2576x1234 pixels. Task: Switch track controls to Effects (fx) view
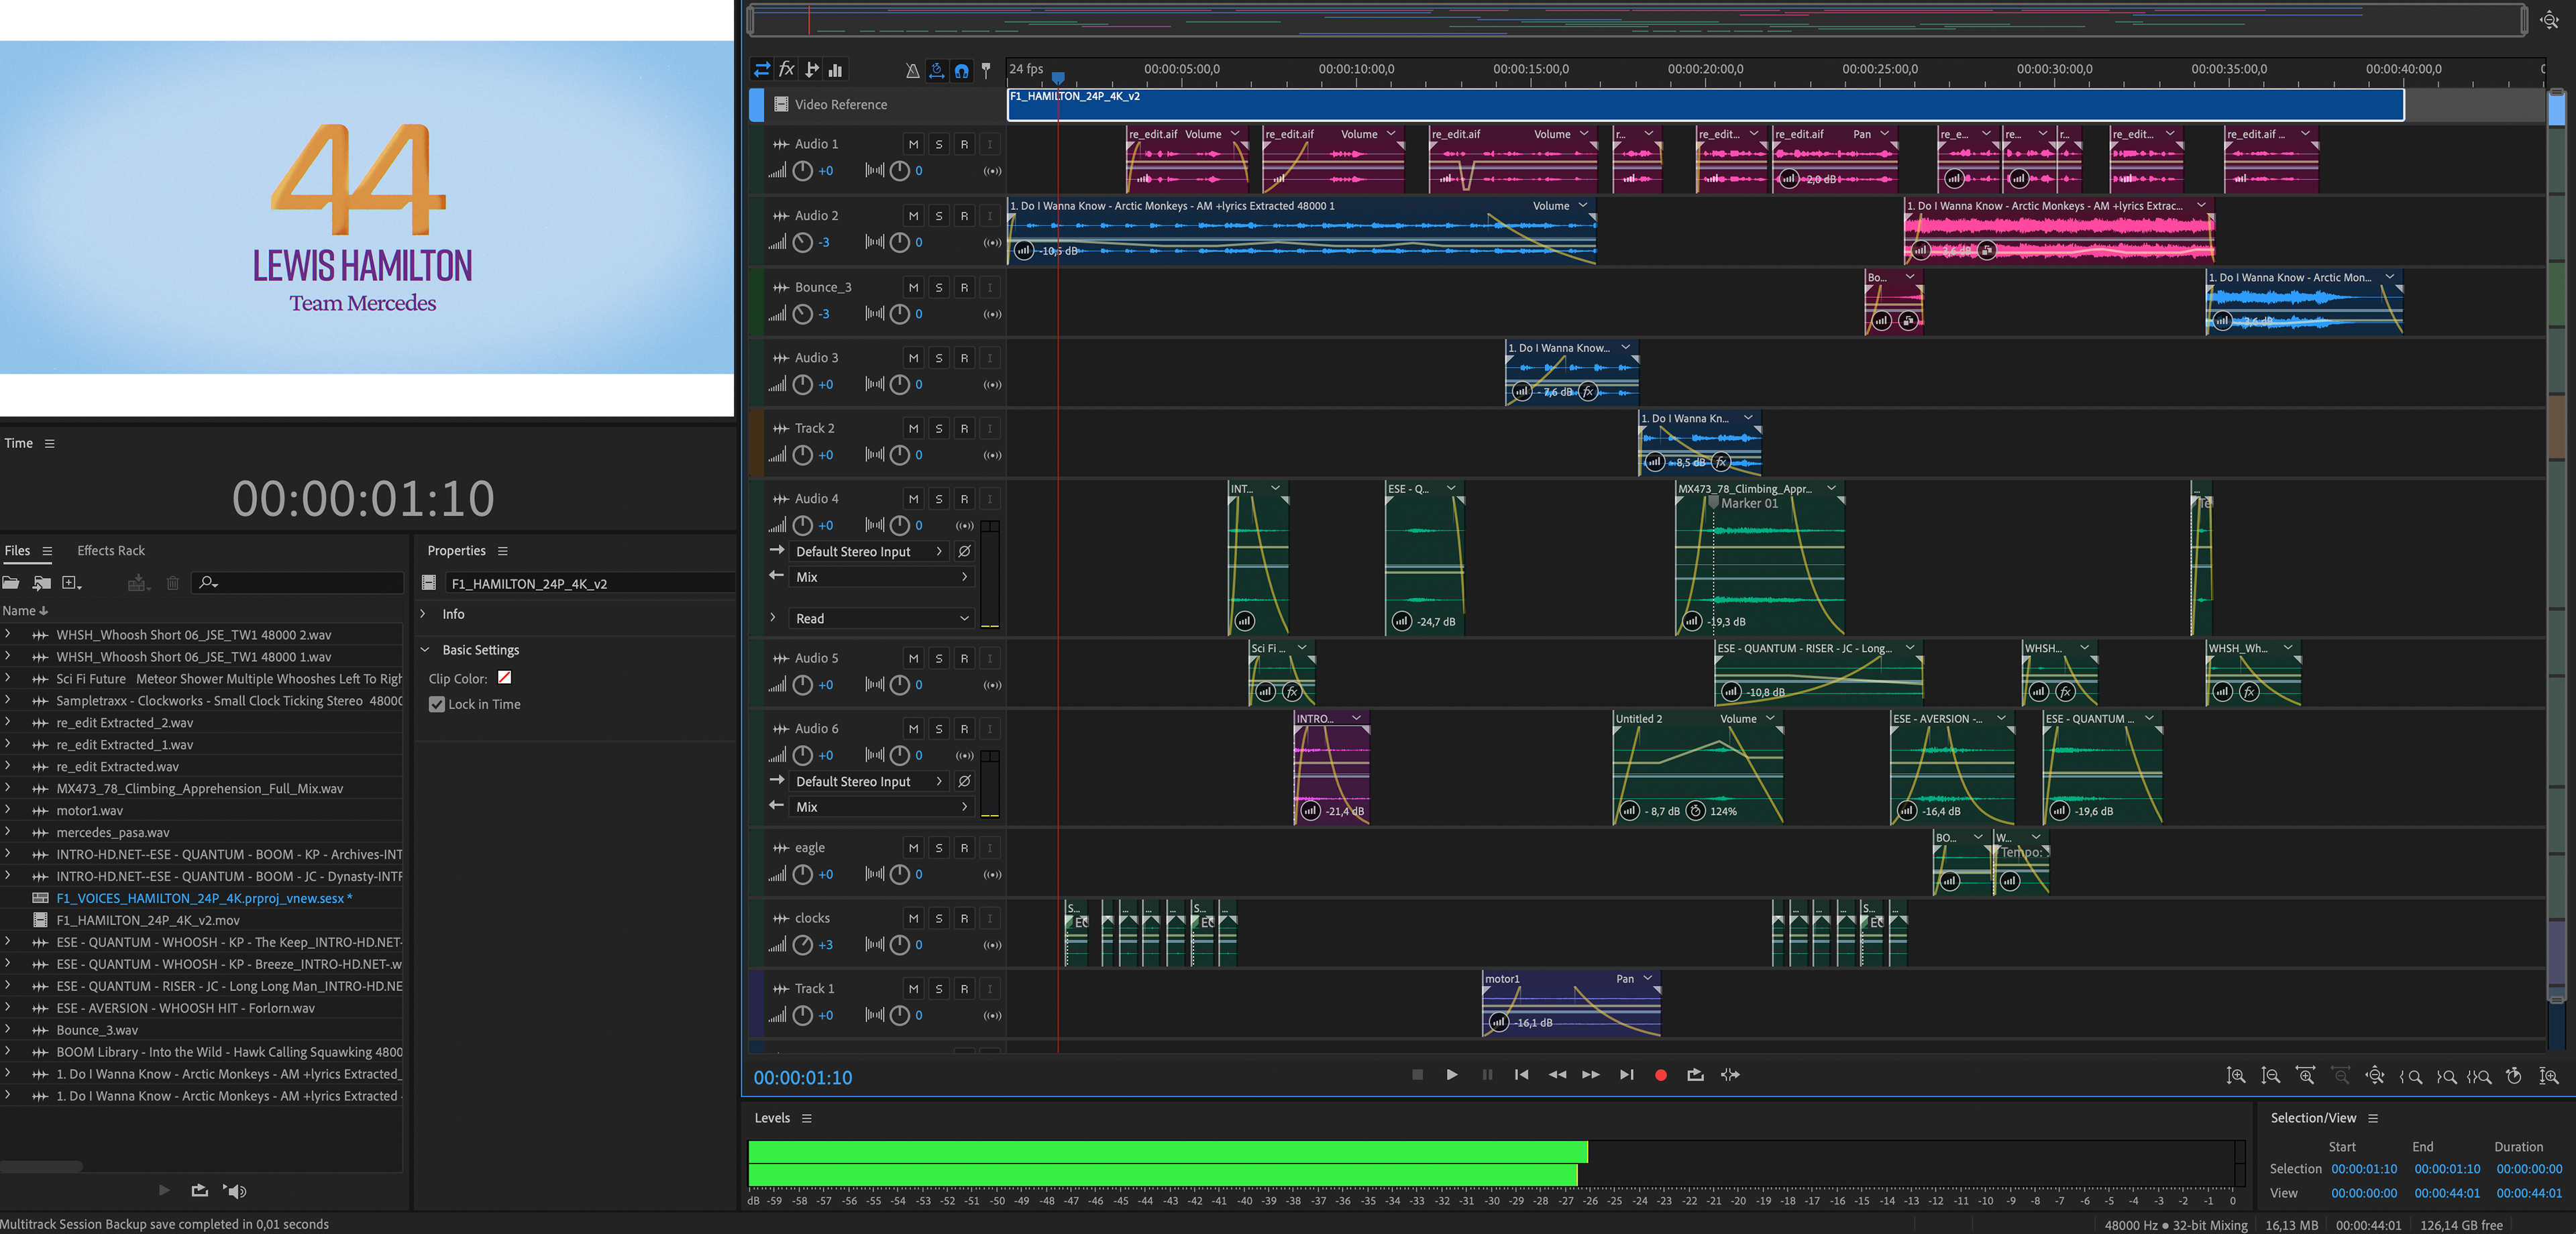(787, 69)
